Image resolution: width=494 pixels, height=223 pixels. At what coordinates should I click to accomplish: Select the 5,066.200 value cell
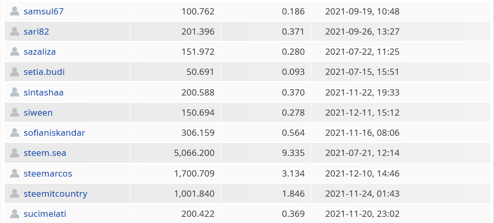(176, 153)
